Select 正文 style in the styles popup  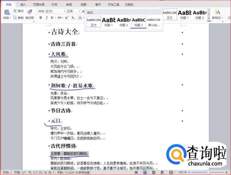tap(94, 22)
